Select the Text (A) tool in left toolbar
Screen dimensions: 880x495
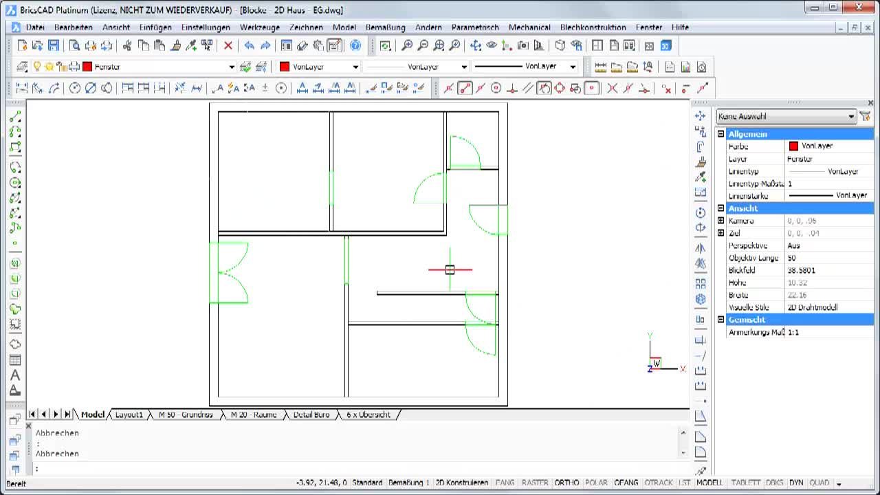coord(15,375)
